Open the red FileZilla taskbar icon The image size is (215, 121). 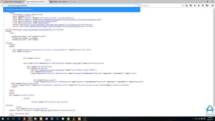[25, 119]
